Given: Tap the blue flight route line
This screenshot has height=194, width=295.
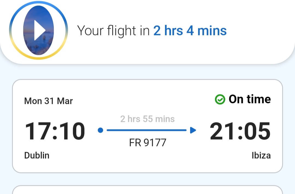Looking at the screenshot, I should point(147,130).
